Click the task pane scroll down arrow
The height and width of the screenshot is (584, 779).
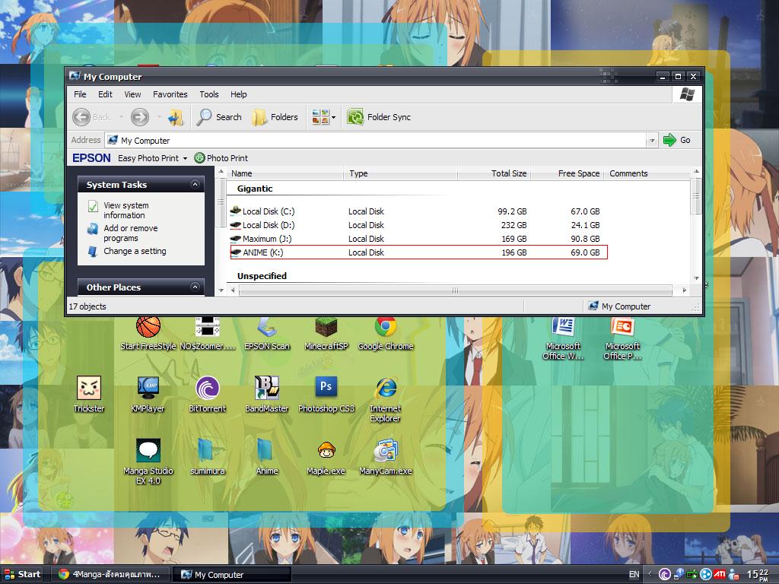point(221,290)
